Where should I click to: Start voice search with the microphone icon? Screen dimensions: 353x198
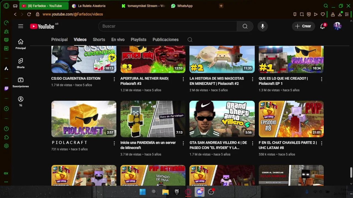(x=263, y=26)
